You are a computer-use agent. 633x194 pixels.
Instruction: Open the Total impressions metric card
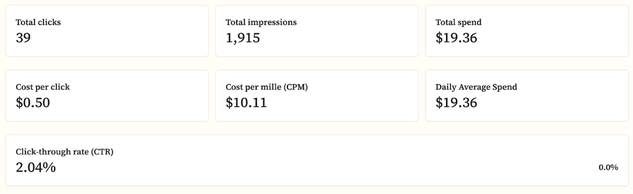click(316, 31)
